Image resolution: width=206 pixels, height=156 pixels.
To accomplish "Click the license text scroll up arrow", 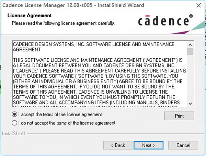I will [x=190, y=45].
